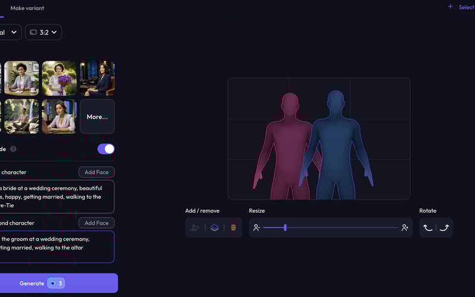Select the woman at desk with coffee thumbnail

click(x=21, y=78)
